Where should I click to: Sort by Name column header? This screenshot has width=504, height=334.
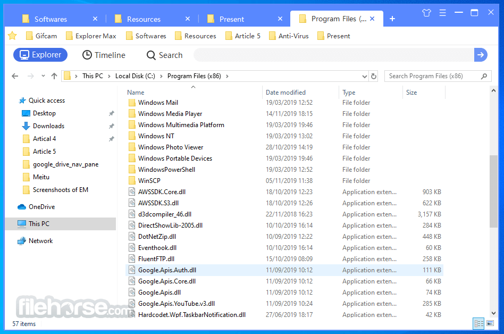(x=136, y=93)
